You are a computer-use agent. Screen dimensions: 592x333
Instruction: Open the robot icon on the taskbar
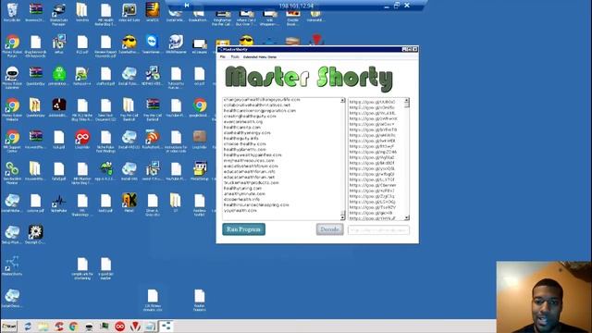89,327
